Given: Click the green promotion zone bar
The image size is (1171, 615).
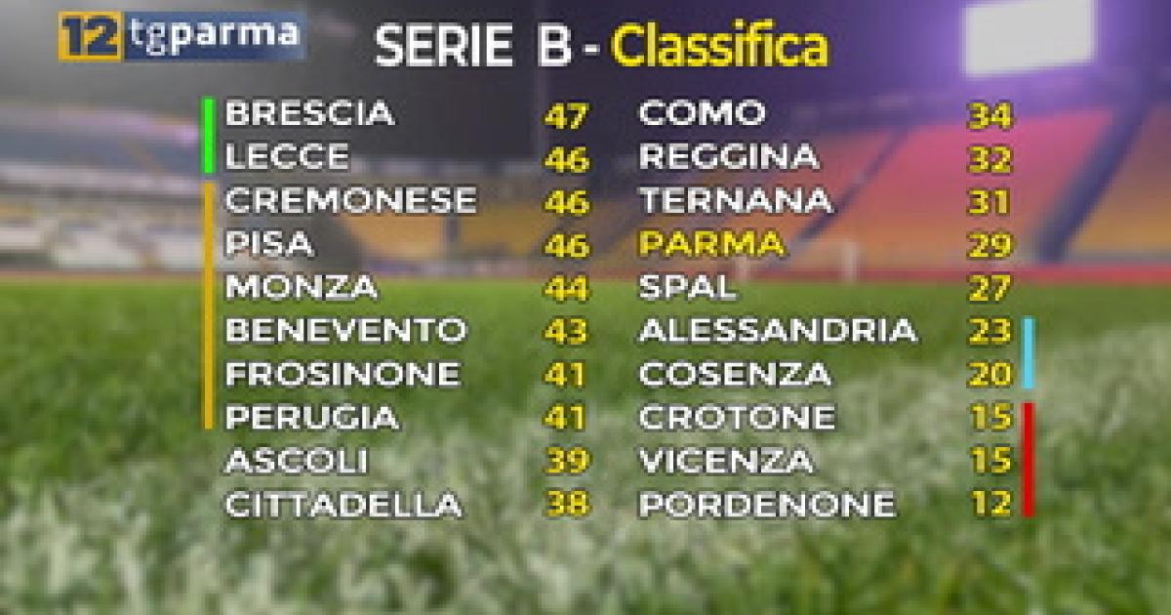Looking at the screenshot, I should tap(208, 136).
